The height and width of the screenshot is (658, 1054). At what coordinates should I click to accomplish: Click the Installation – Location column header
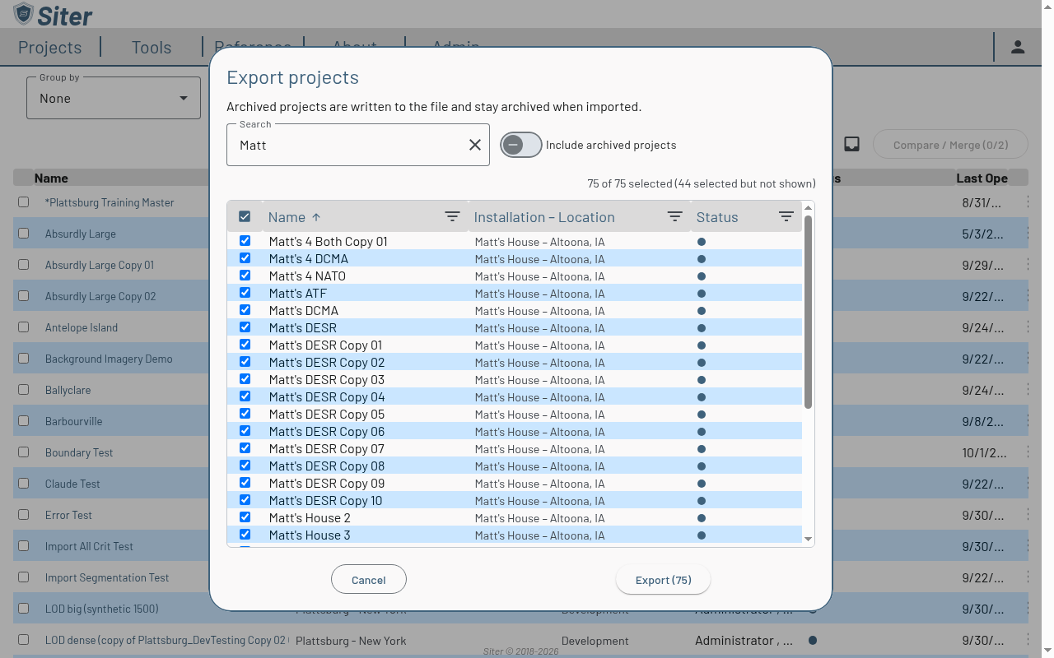[x=544, y=217]
